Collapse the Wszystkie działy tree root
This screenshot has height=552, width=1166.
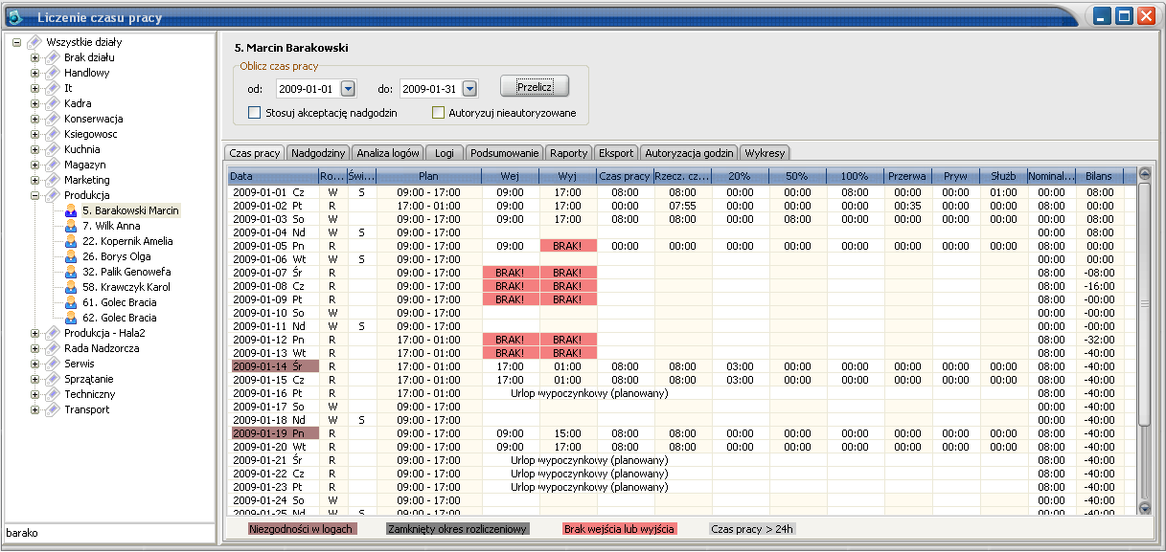[17, 42]
